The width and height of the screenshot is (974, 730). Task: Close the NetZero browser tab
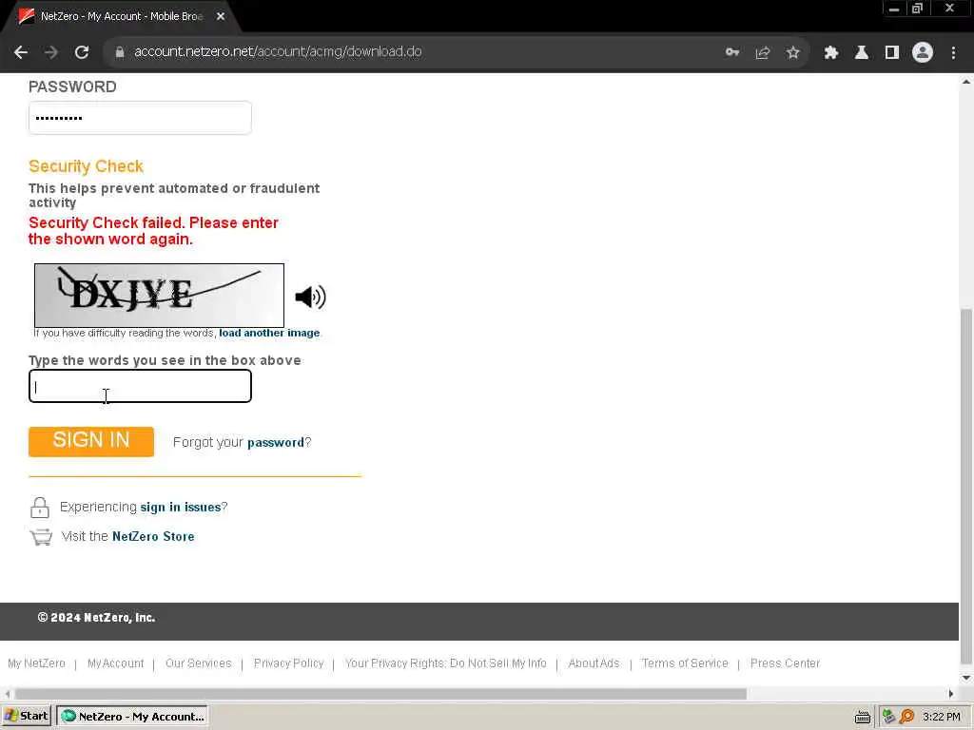[221, 16]
